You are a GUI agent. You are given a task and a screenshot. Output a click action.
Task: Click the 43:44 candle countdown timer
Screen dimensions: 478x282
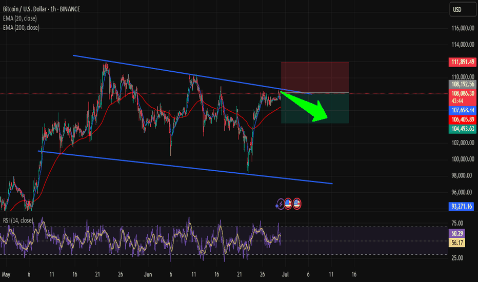tap(457, 101)
